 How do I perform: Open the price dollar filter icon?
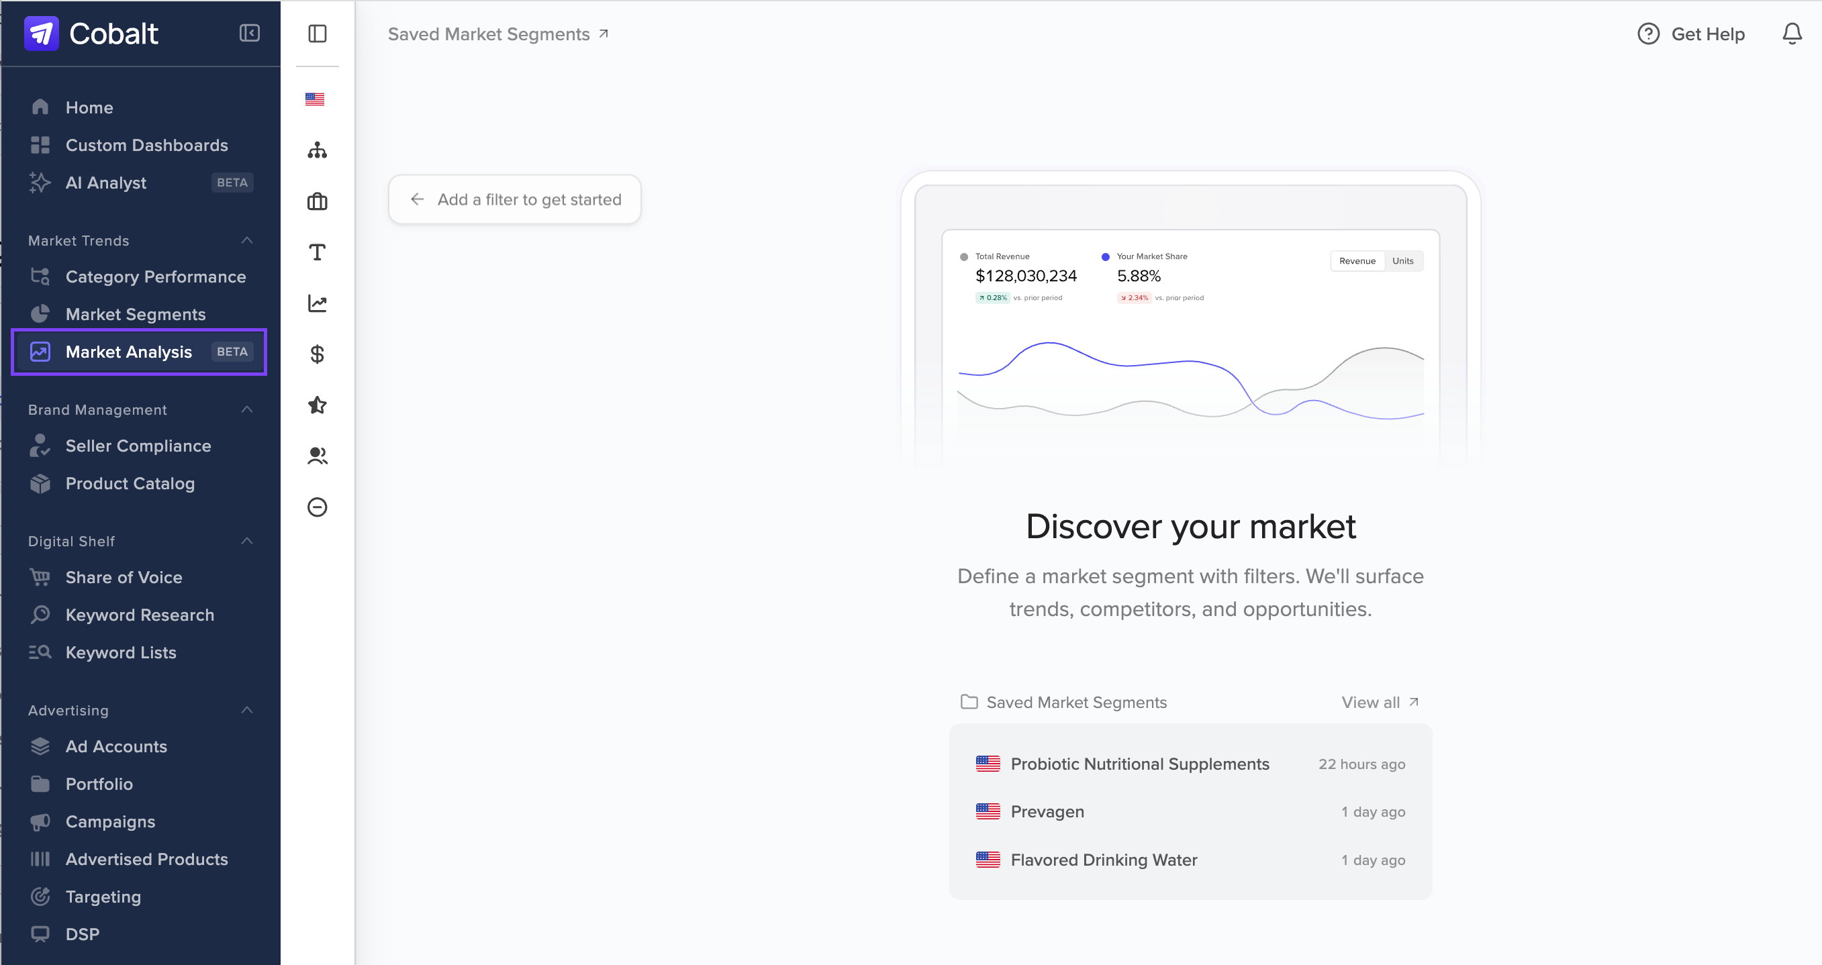318,354
